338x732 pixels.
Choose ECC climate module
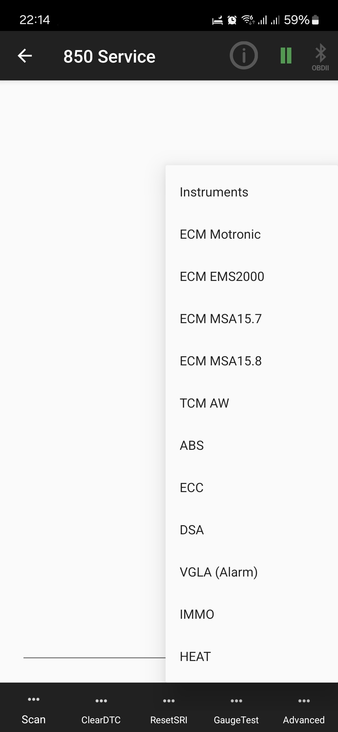(x=192, y=488)
